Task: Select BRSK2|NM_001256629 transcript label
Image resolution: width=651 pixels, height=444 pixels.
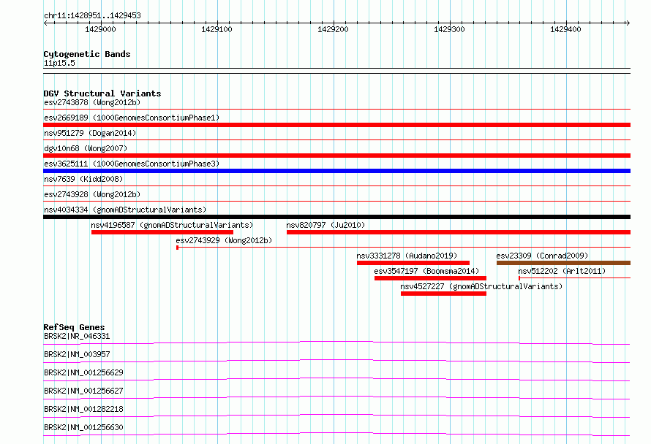Action: pyautogui.click(x=83, y=372)
